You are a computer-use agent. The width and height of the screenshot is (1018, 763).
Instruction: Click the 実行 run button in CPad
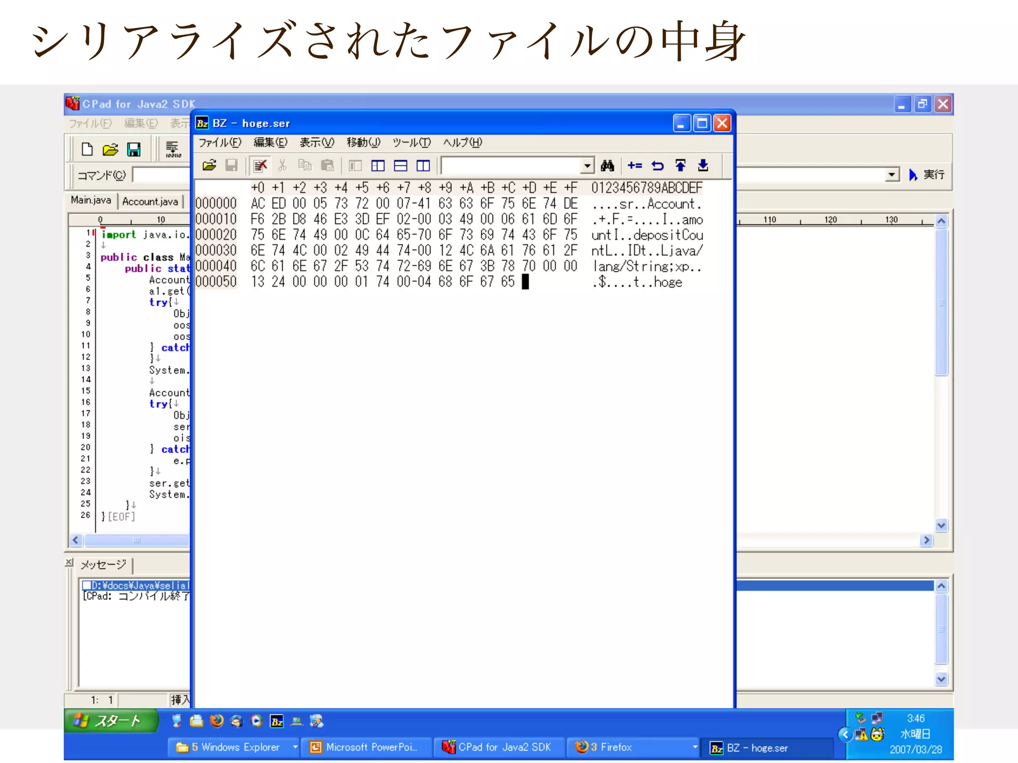927,175
